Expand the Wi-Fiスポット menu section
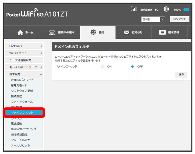This screenshot has height=154, width=195. pyautogui.click(x=25, y=53)
